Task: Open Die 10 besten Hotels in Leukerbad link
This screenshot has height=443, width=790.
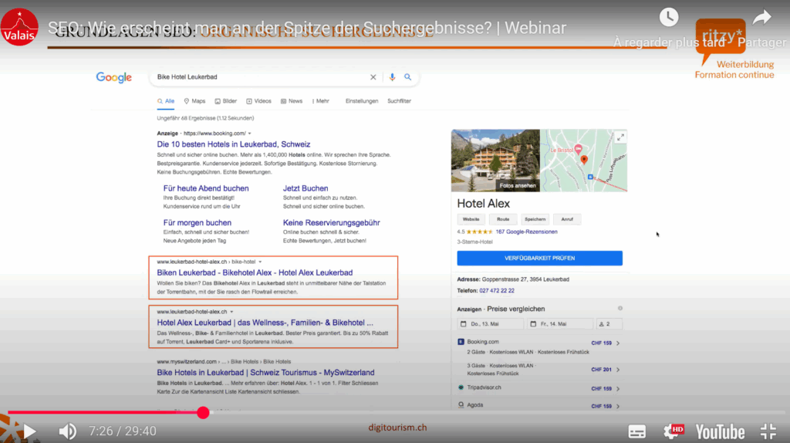Action: point(233,144)
